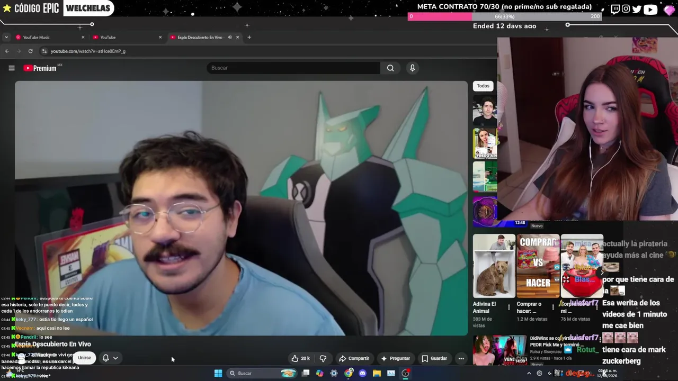
Task: Expand the notification options chevron
Action: (x=115, y=358)
